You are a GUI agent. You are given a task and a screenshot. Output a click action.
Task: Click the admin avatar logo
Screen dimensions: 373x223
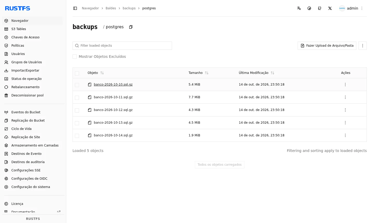[342, 8]
